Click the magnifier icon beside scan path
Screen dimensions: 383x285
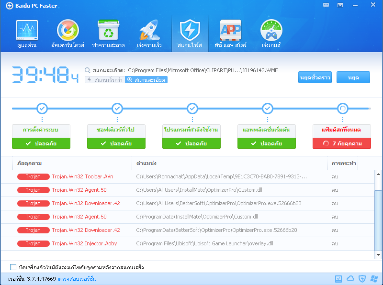click(87, 70)
